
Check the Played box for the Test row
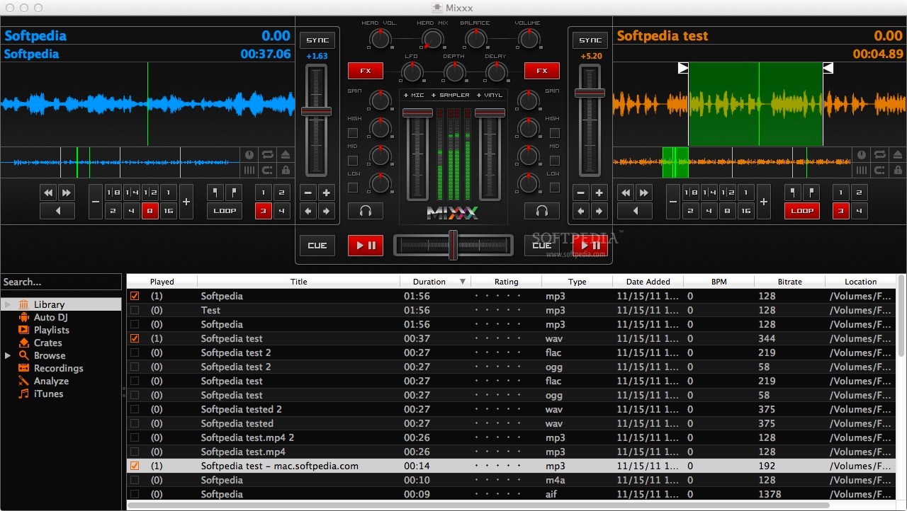135,310
